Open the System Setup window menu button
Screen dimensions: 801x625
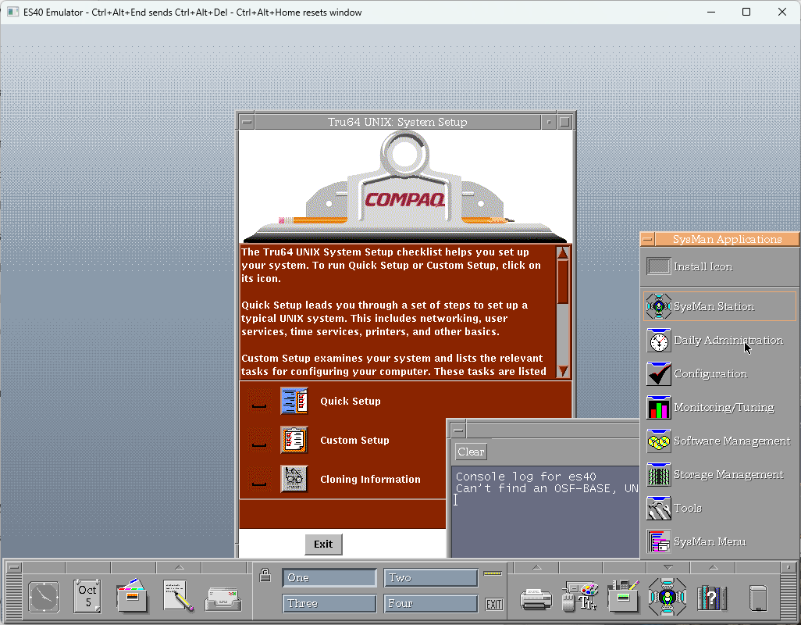click(x=247, y=122)
